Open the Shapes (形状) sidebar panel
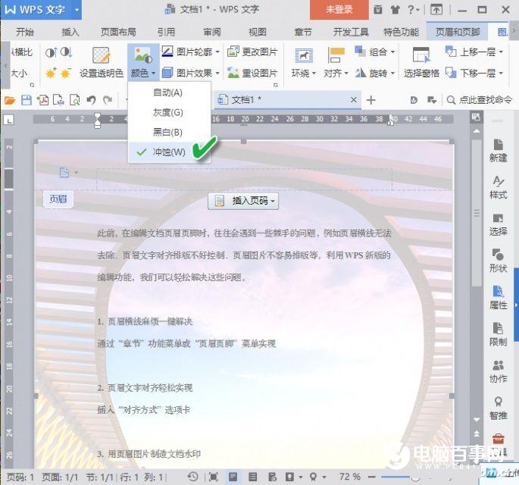 click(x=498, y=261)
